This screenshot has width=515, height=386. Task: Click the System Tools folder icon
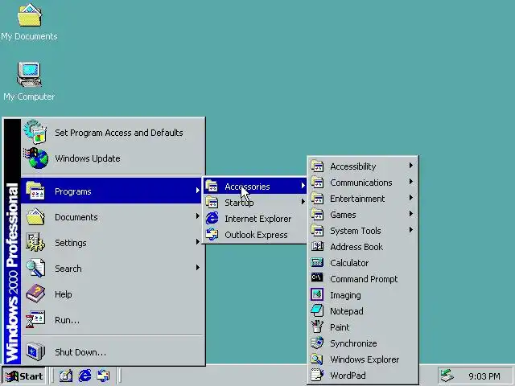point(317,230)
